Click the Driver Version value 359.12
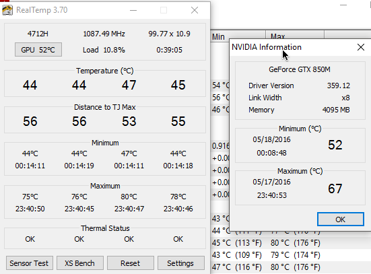 (x=339, y=85)
